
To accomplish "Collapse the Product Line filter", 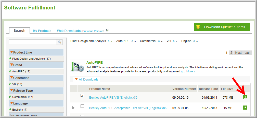I will pyautogui.click(x=11, y=52).
